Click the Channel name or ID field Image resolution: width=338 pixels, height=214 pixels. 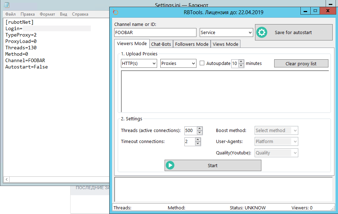pos(155,32)
